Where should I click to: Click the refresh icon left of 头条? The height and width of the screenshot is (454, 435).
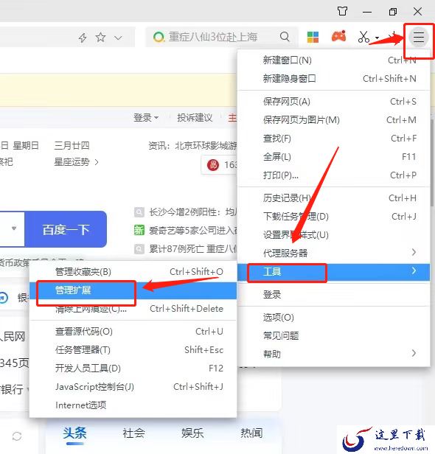[17, 436]
